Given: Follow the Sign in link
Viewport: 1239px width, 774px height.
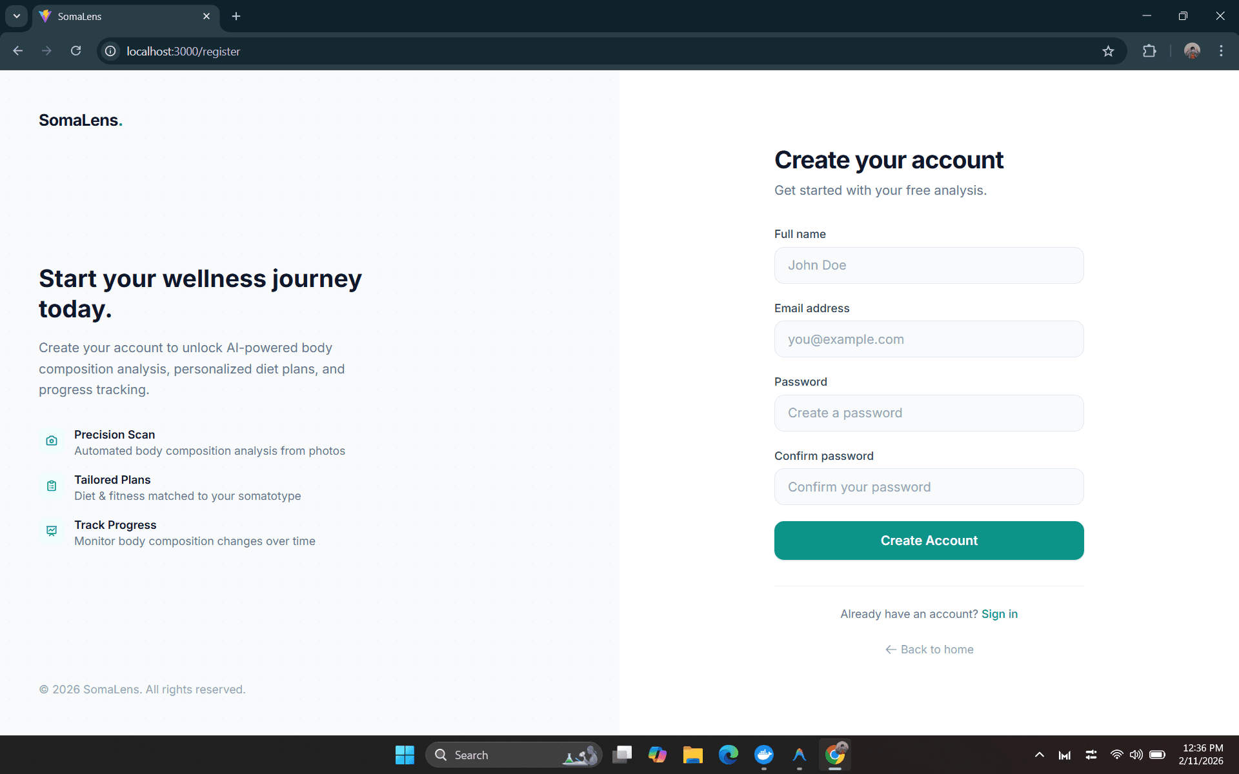Looking at the screenshot, I should (999, 614).
